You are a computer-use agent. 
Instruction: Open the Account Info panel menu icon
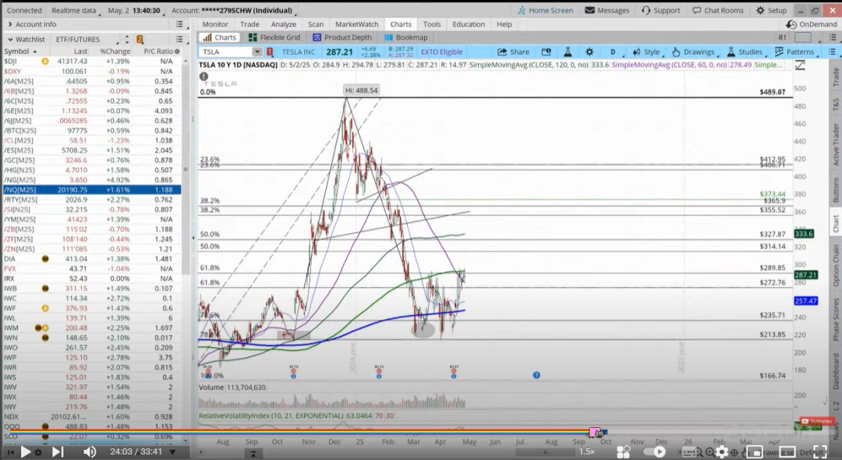[179, 24]
